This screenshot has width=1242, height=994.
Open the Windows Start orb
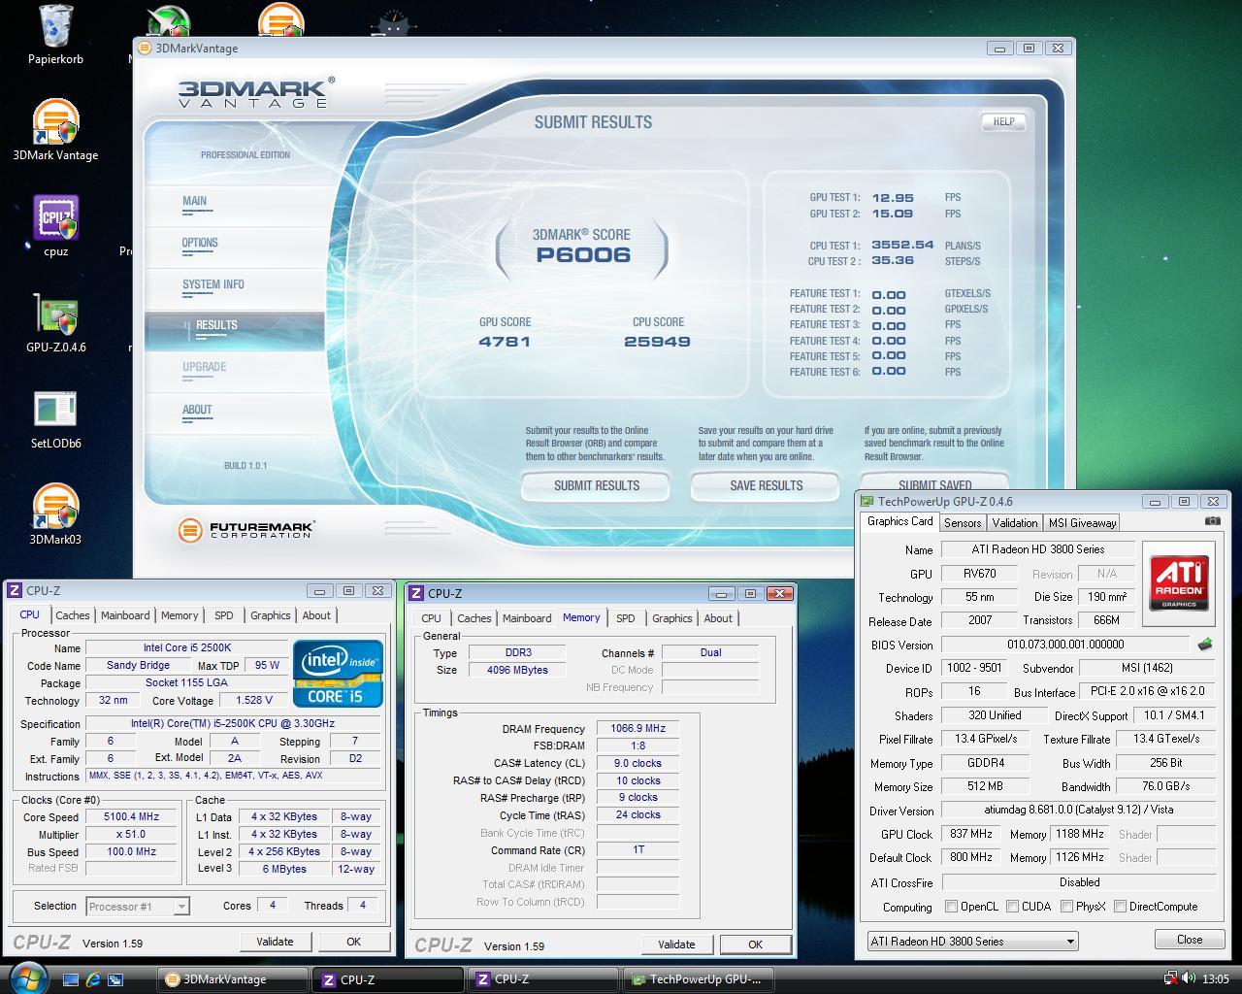tap(27, 978)
